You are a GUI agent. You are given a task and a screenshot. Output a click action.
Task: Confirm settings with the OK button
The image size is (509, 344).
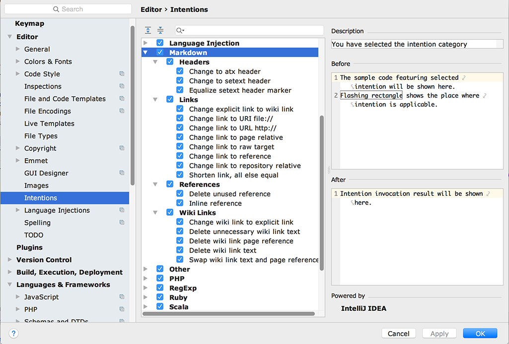tap(480, 333)
